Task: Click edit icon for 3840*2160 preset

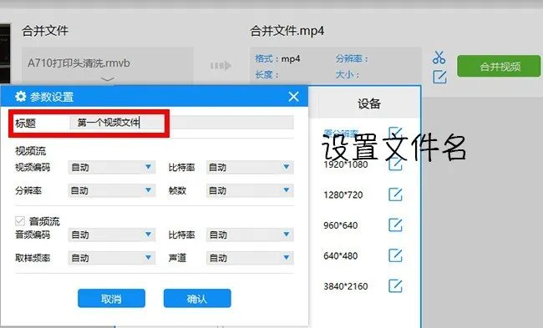Action: [x=395, y=285]
